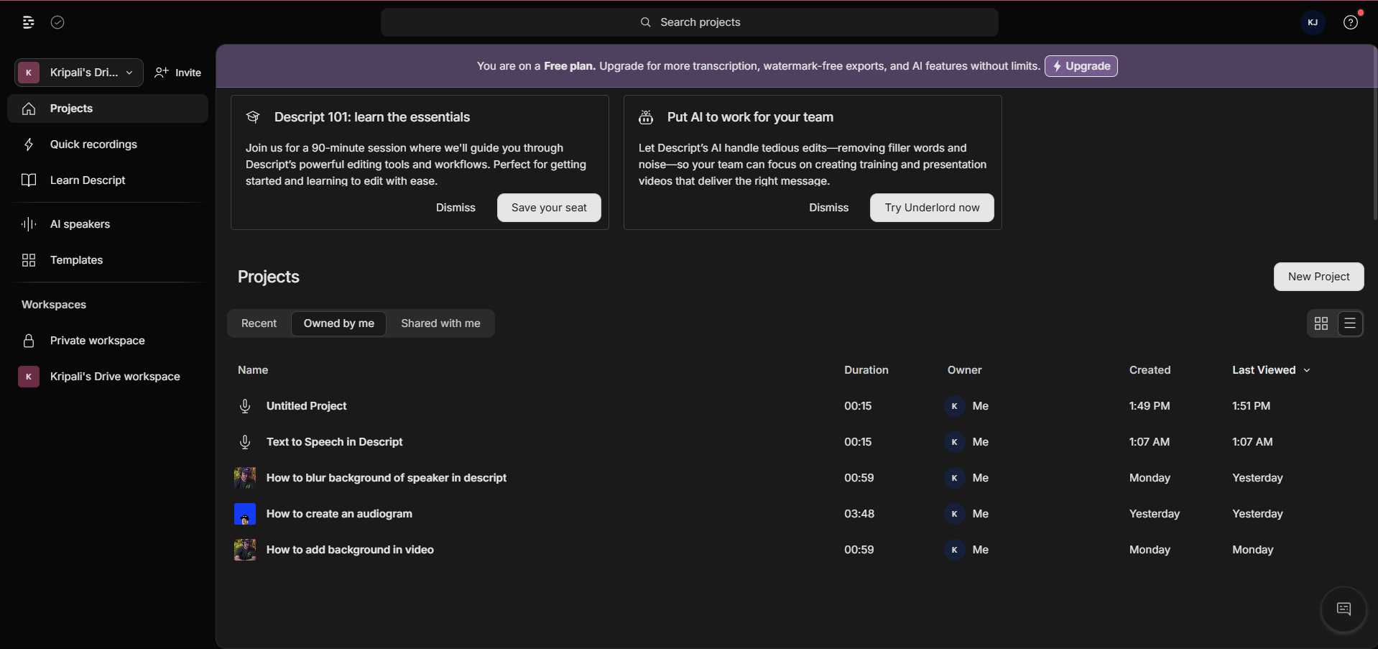Screen dimensions: 1378x649
Task: Open the KJ account avatar
Action: [1313, 22]
